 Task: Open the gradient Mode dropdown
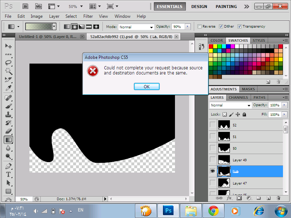136,27
